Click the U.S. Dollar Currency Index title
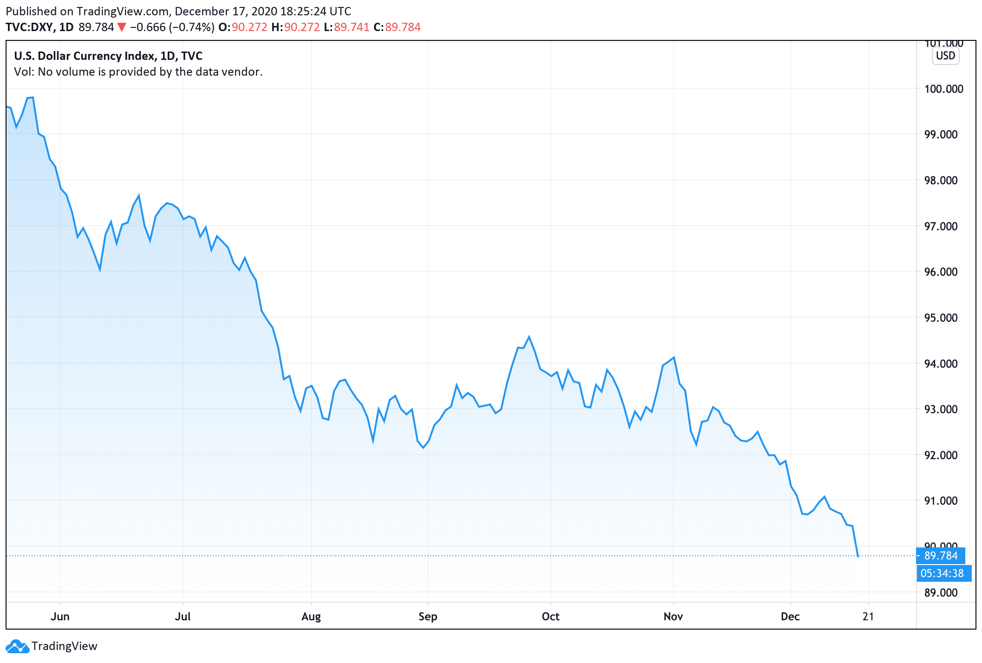Viewport: 982px width, 663px height. tap(108, 56)
